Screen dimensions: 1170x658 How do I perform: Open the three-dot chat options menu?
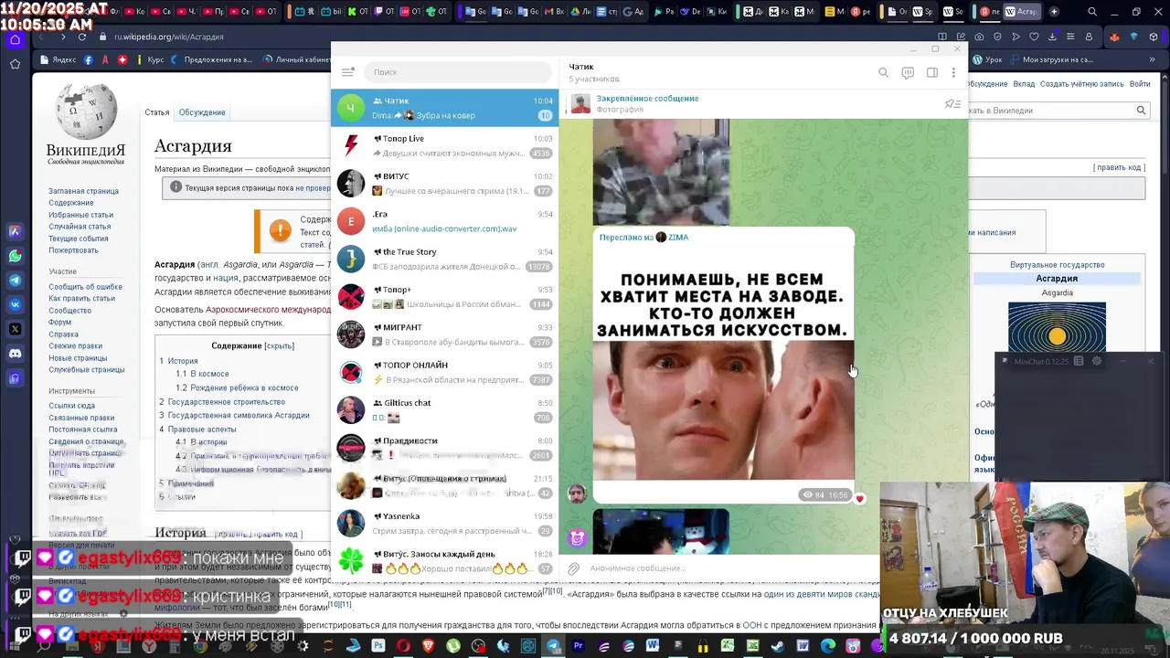(953, 73)
